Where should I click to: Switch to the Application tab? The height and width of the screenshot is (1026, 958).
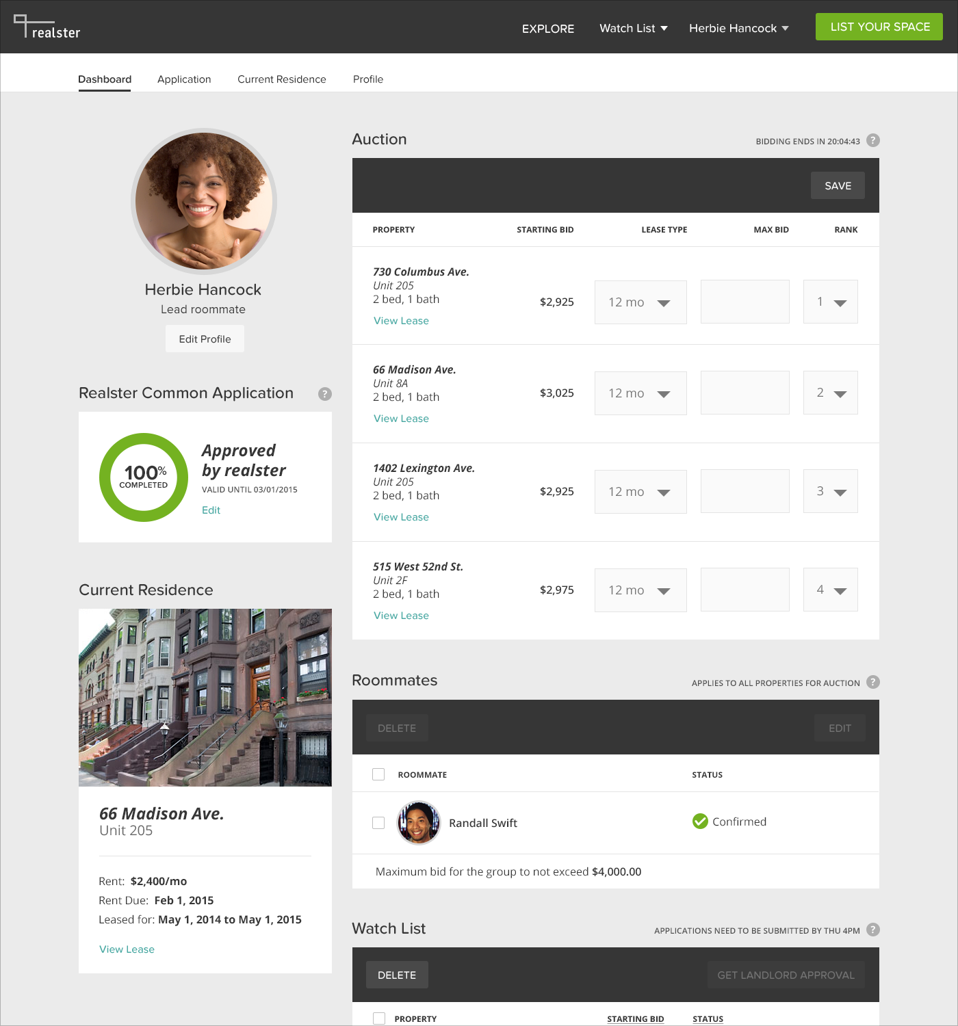[x=184, y=79]
